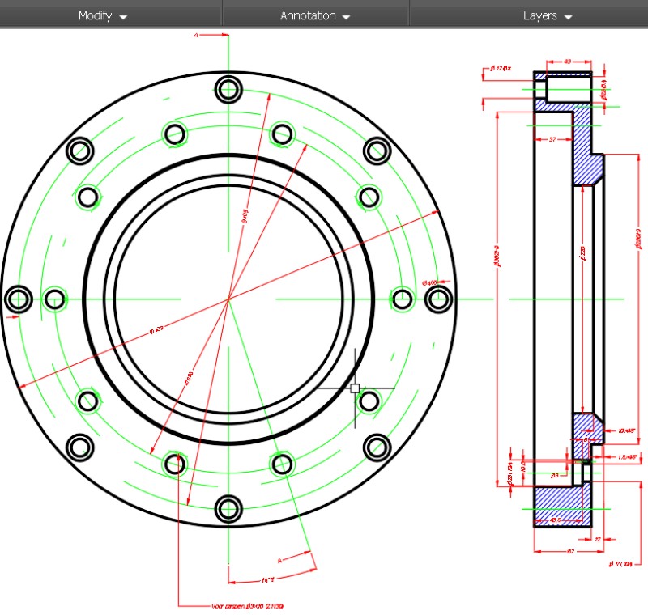Select the 37 dimension in section view
This screenshot has height=615, width=648.
(552, 139)
